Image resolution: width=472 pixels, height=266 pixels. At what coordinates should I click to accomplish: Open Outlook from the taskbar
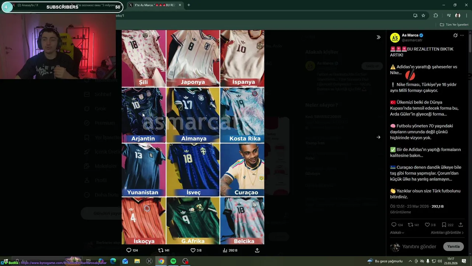click(x=125, y=261)
